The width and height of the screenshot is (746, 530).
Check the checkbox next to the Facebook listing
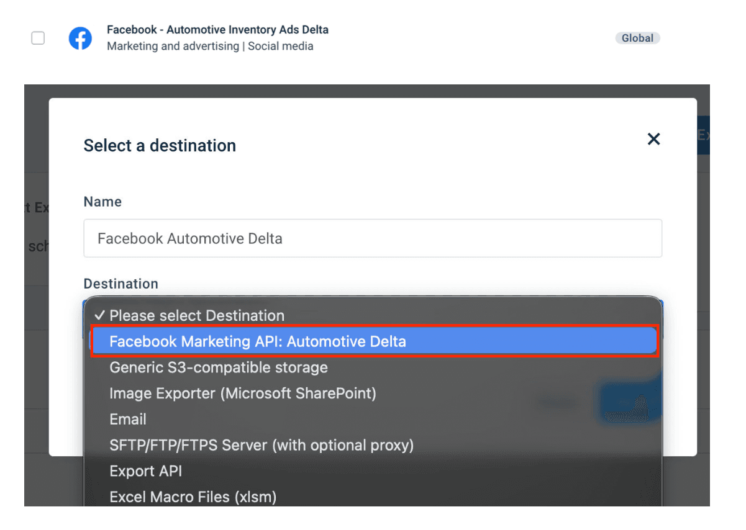(38, 38)
